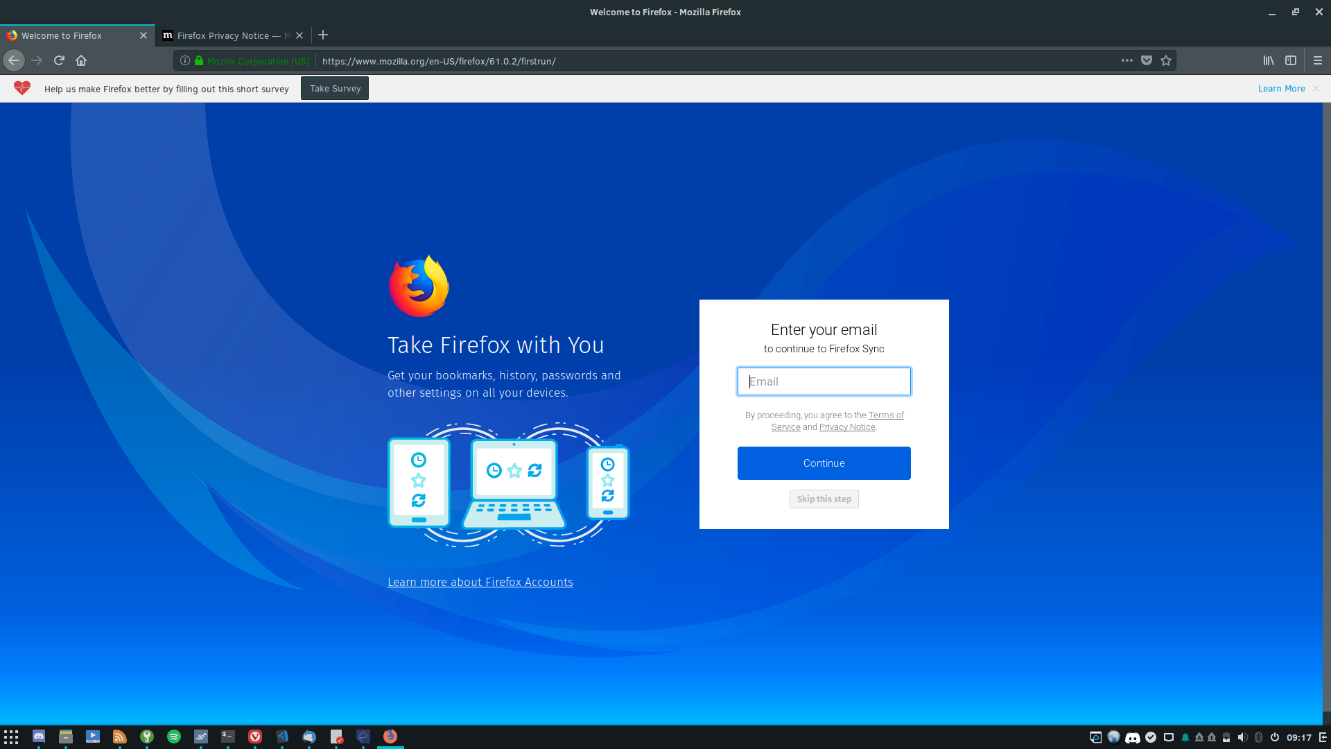Open the Learn More link in notification bar
Viewport: 1331px width, 749px height.
point(1281,88)
